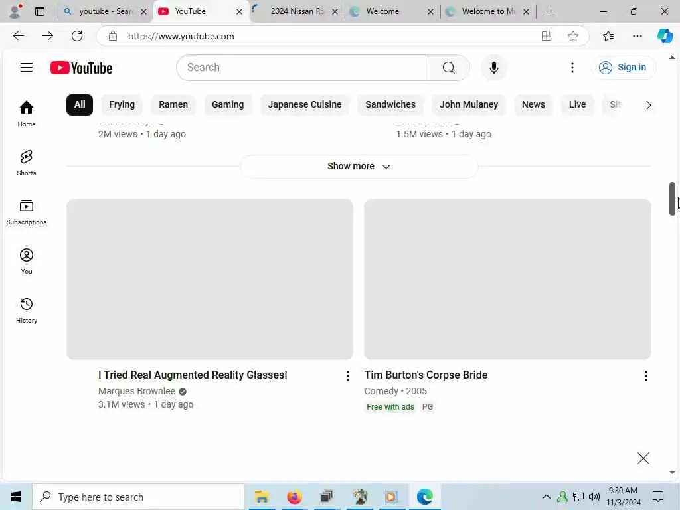Go back in browser
The image size is (680, 510).
point(18,36)
